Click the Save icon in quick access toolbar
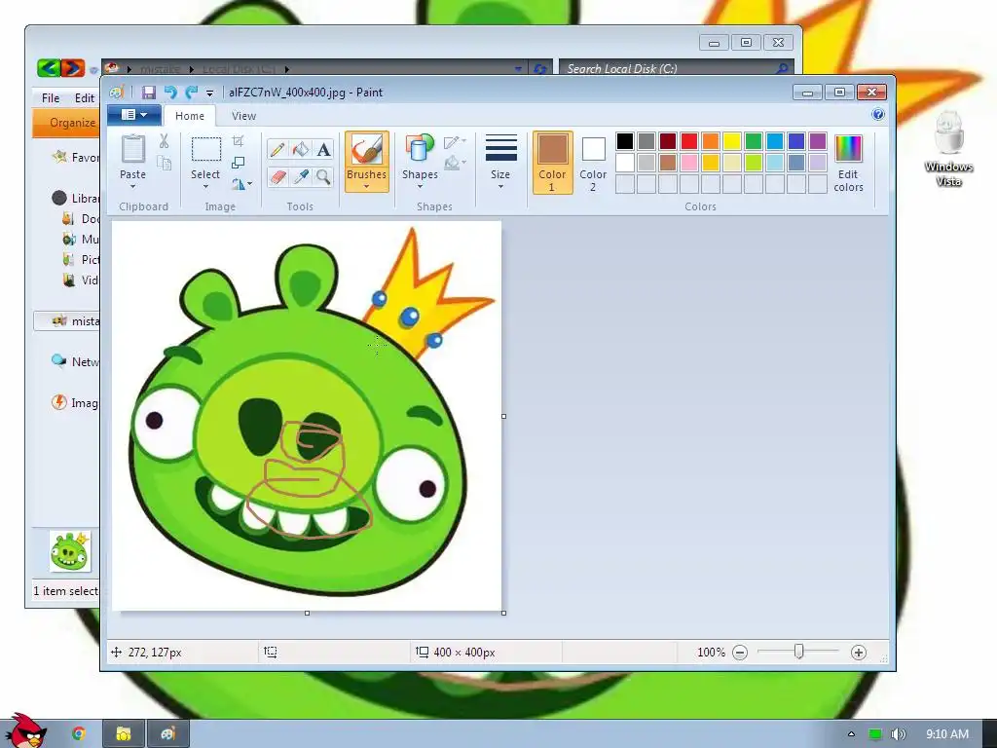The image size is (997, 748). coord(148,93)
